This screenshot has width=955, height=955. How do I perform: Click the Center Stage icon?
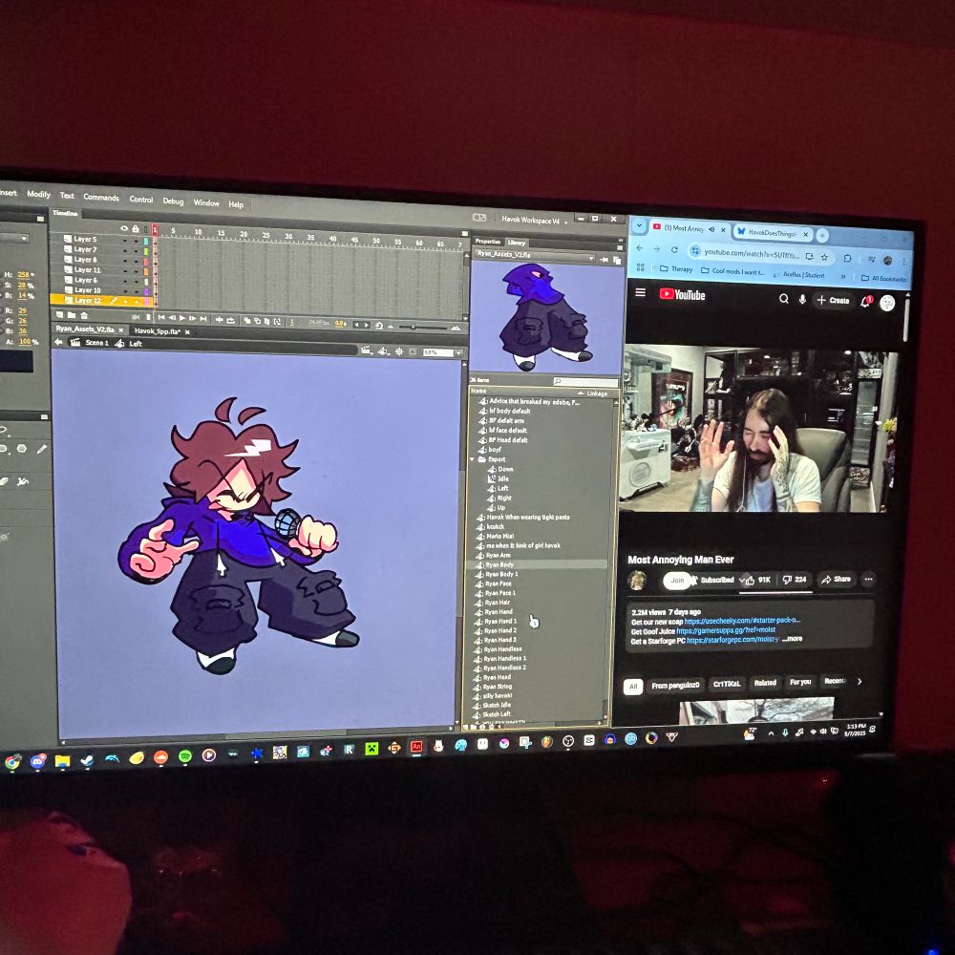tap(399, 351)
